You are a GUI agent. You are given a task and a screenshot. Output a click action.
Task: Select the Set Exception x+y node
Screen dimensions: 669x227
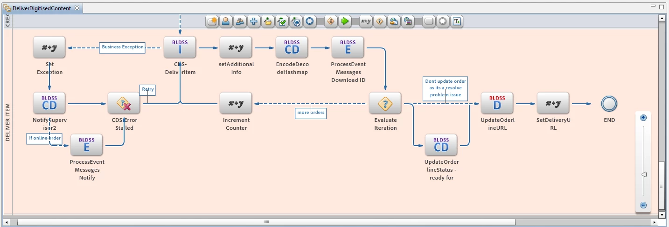tap(49, 47)
